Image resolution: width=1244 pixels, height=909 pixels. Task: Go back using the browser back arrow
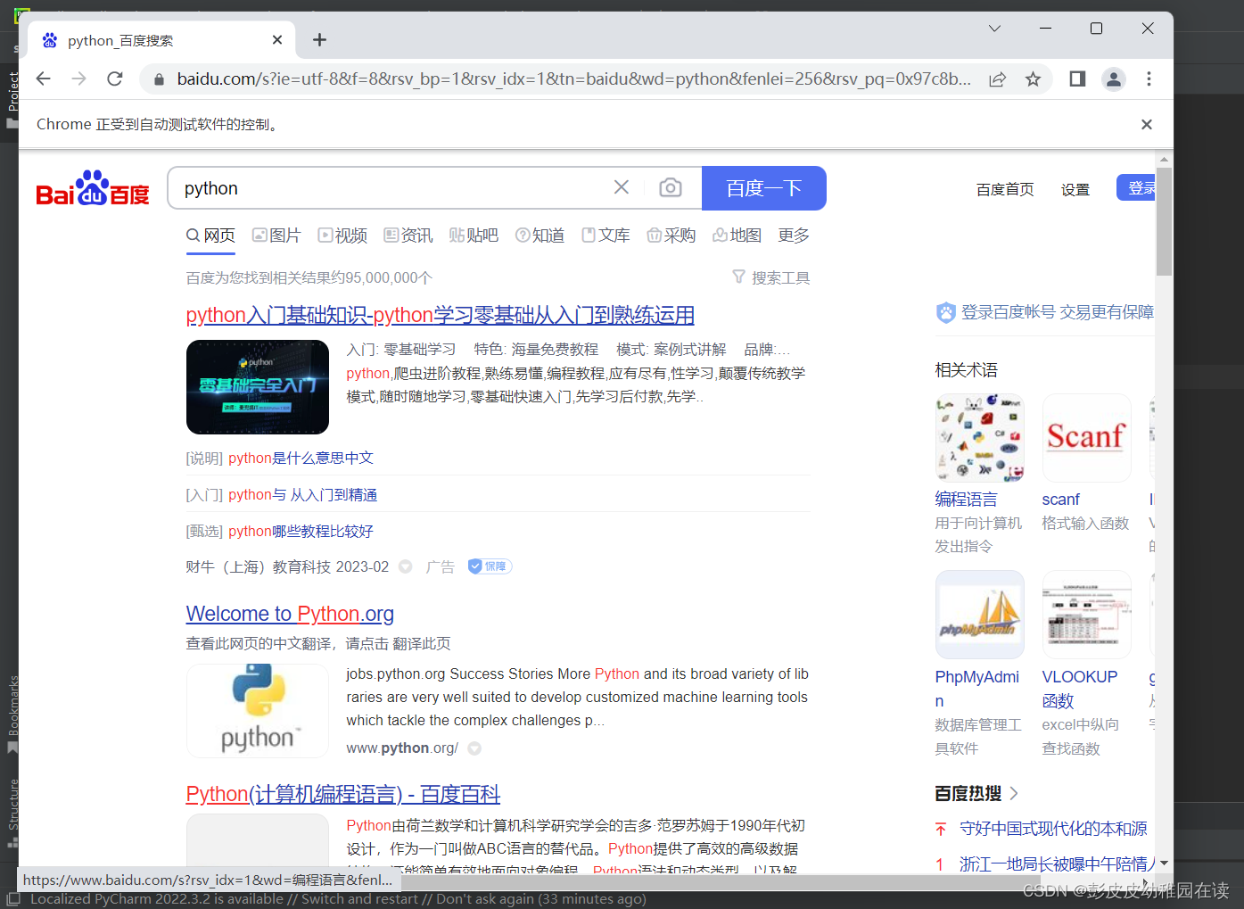(x=43, y=79)
